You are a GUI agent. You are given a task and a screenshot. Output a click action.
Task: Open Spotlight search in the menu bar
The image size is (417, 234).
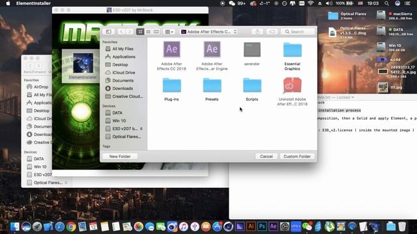pyautogui.click(x=386, y=3)
